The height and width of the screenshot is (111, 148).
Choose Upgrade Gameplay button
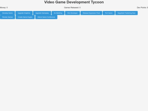(x=42, y=13)
